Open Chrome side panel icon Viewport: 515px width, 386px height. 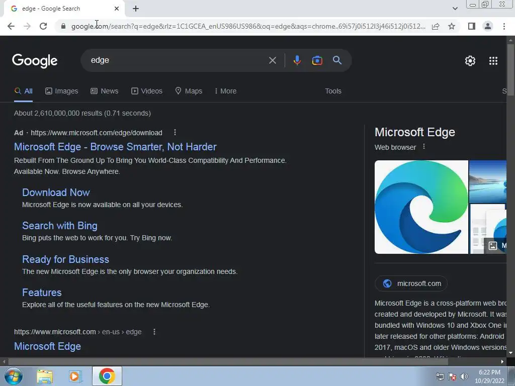(472, 26)
